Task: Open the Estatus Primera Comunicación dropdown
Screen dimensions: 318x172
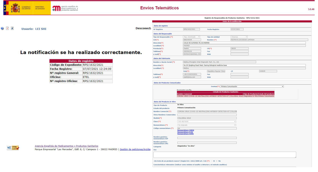Action: [x=252, y=87]
